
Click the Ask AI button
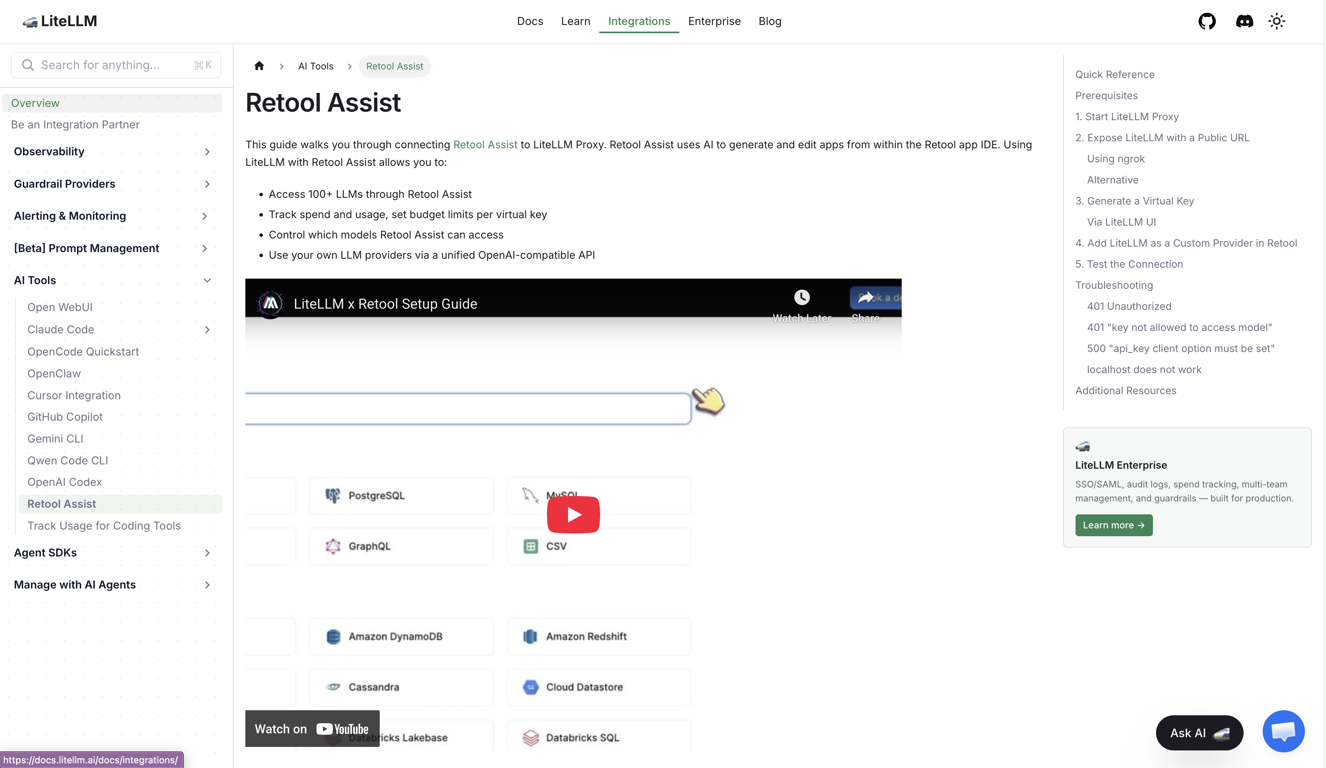pos(1199,733)
